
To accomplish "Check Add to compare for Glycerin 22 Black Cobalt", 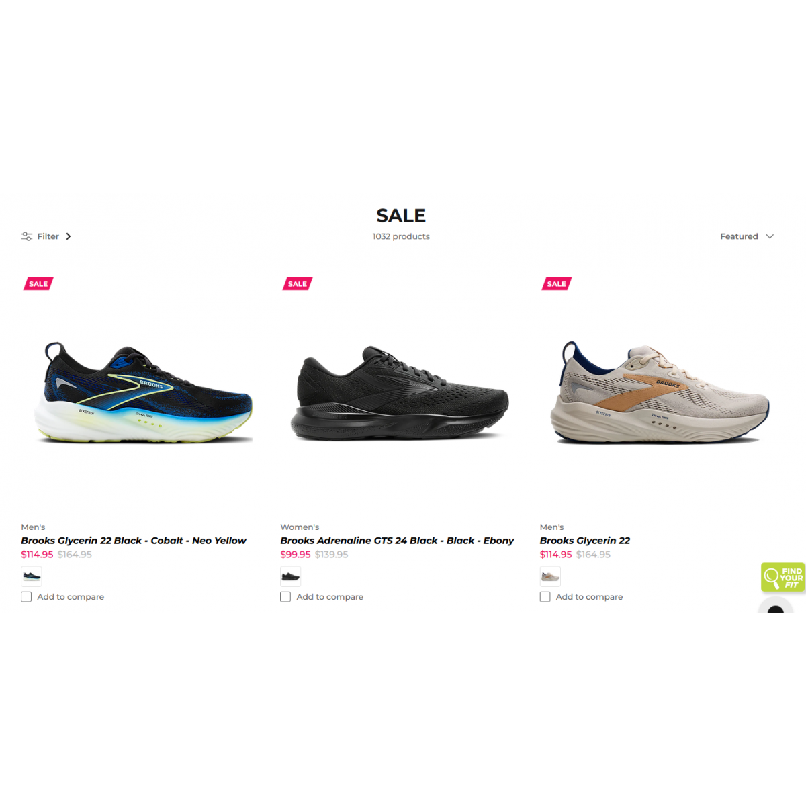I will [x=26, y=597].
